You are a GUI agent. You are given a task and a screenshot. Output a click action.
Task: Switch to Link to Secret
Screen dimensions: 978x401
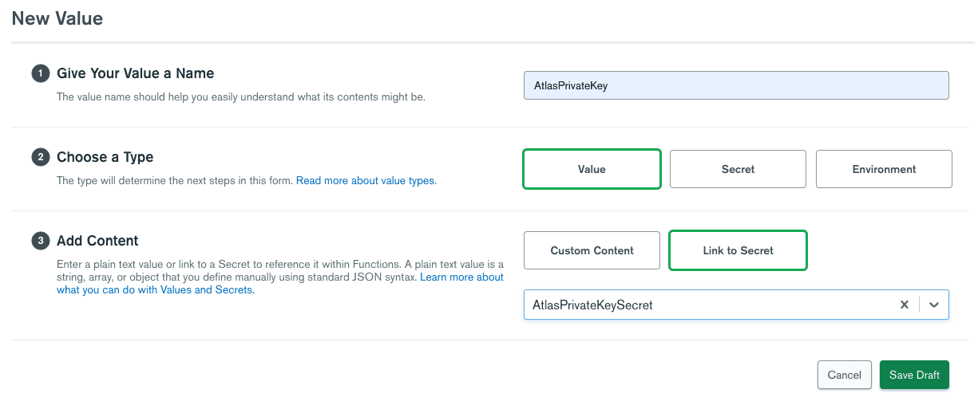tap(738, 250)
